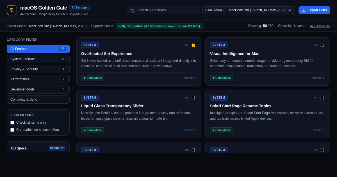Click Compatible badge on Liquid Glass card
The height and width of the screenshot is (177, 337).
tap(93, 130)
